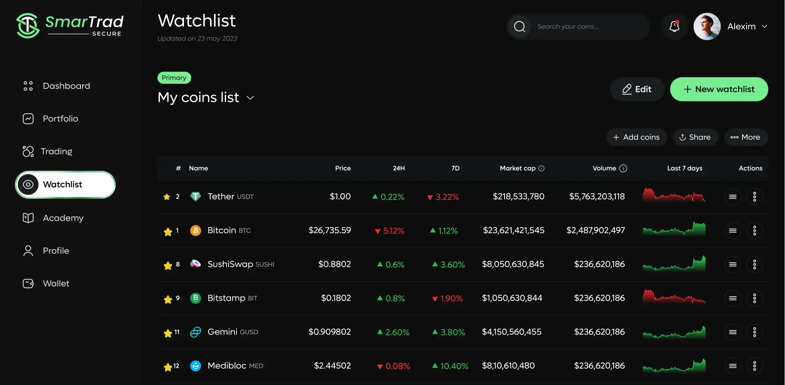Screen dimensions: 785x385
Task: Click the SmarTrad Secure logo
Action: [x=70, y=25]
